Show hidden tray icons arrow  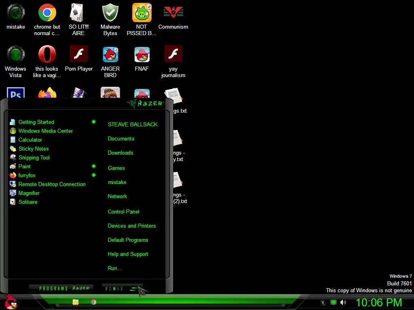click(x=323, y=303)
